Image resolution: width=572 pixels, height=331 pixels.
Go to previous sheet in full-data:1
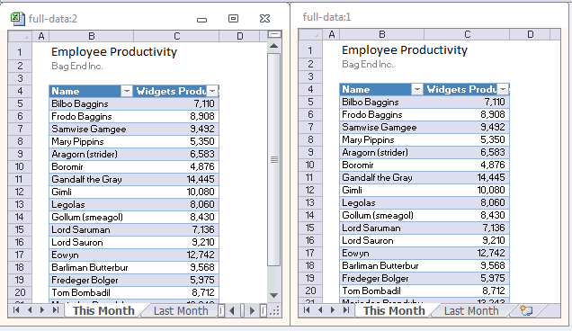[x=320, y=310]
